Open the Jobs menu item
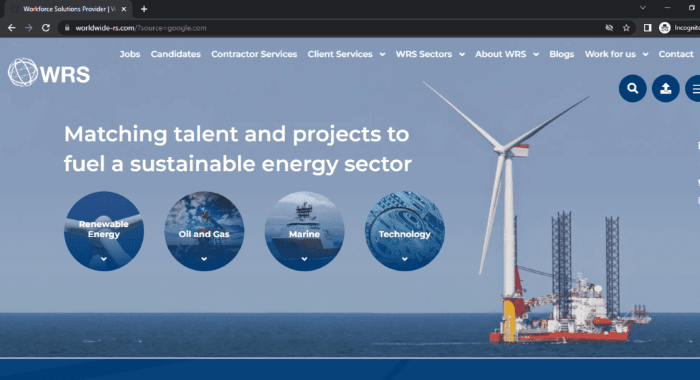 [130, 54]
